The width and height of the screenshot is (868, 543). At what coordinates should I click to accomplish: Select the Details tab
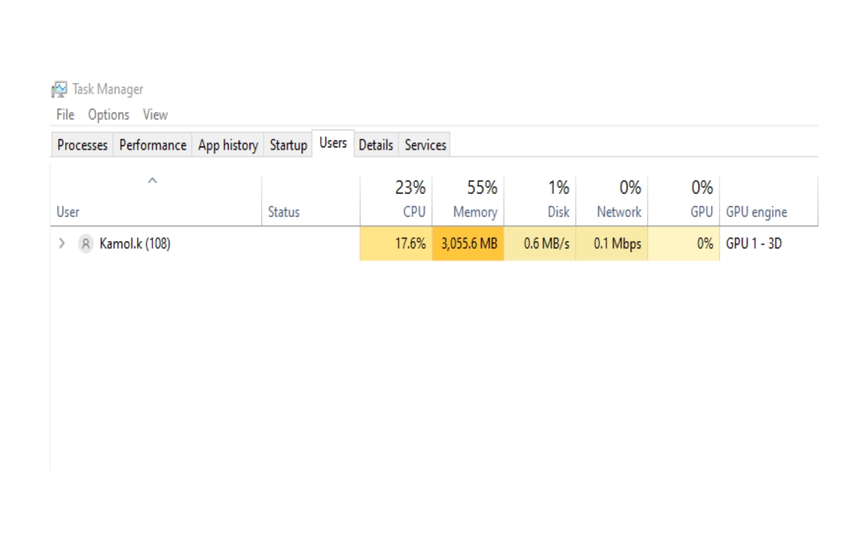376,145
